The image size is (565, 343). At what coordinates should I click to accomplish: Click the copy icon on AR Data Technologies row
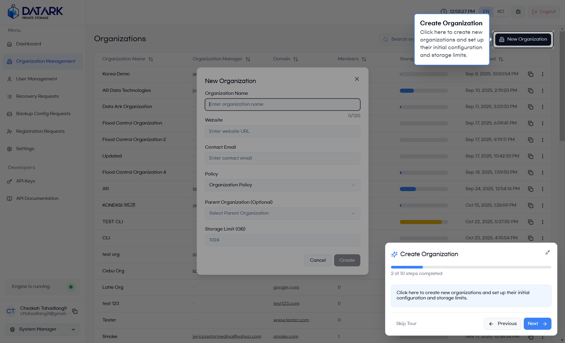pos(531,91)
